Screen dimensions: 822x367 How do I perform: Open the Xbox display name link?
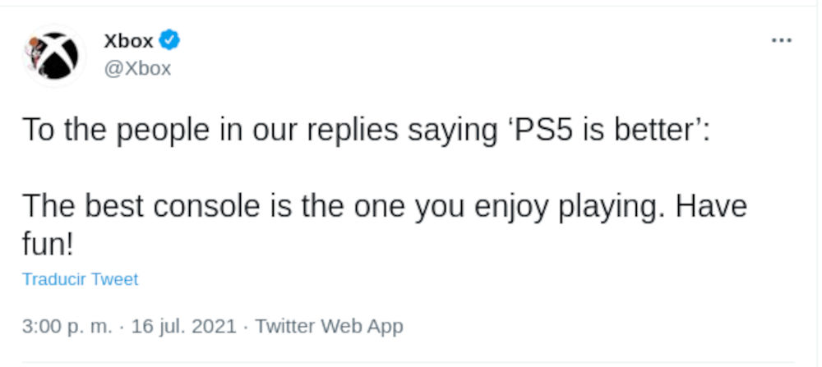[129, 40]
